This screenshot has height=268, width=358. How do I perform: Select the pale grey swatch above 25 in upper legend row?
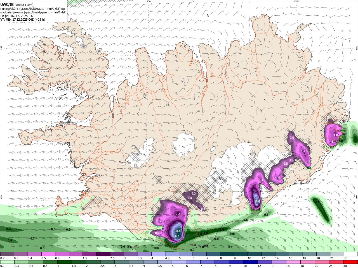(x=337, y=254)
